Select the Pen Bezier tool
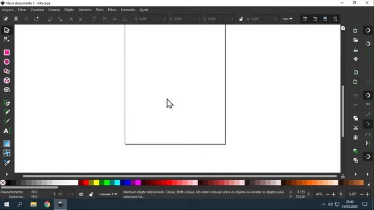This screenshot has height=210, width=374. point(6,103)
